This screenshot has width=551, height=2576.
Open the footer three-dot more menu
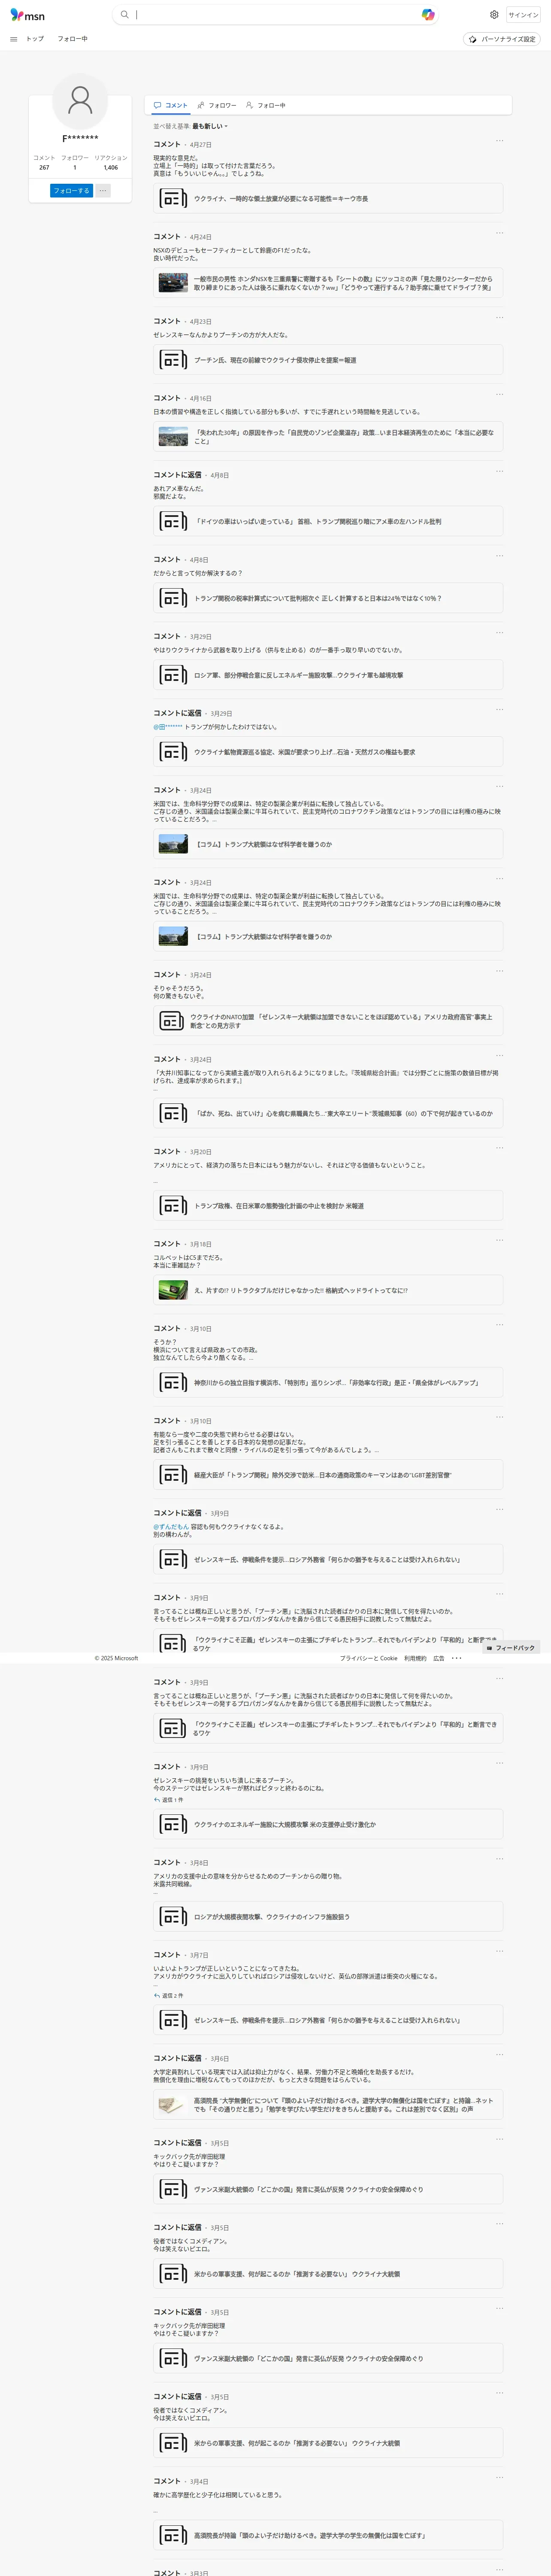click(x=456, y=1658)
